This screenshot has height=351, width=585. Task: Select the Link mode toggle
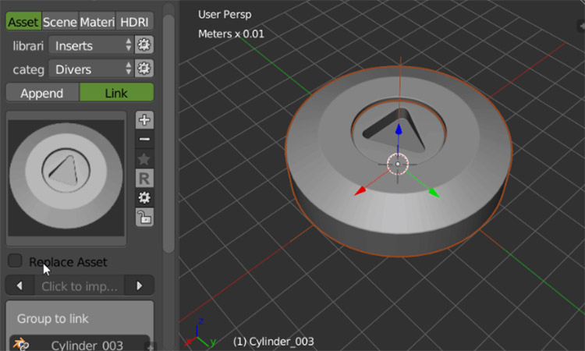click(115, 92)
